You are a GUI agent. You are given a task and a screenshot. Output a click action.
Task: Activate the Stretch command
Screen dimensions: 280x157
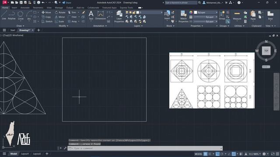(x=47, y=21)
